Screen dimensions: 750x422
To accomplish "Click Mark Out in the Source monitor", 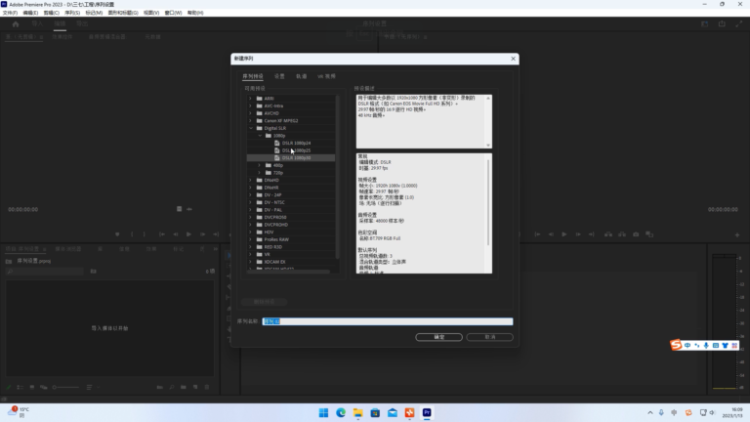I will [144, 234].
